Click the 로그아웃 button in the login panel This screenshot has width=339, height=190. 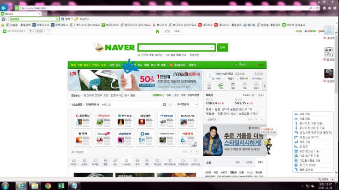[258, 74]
